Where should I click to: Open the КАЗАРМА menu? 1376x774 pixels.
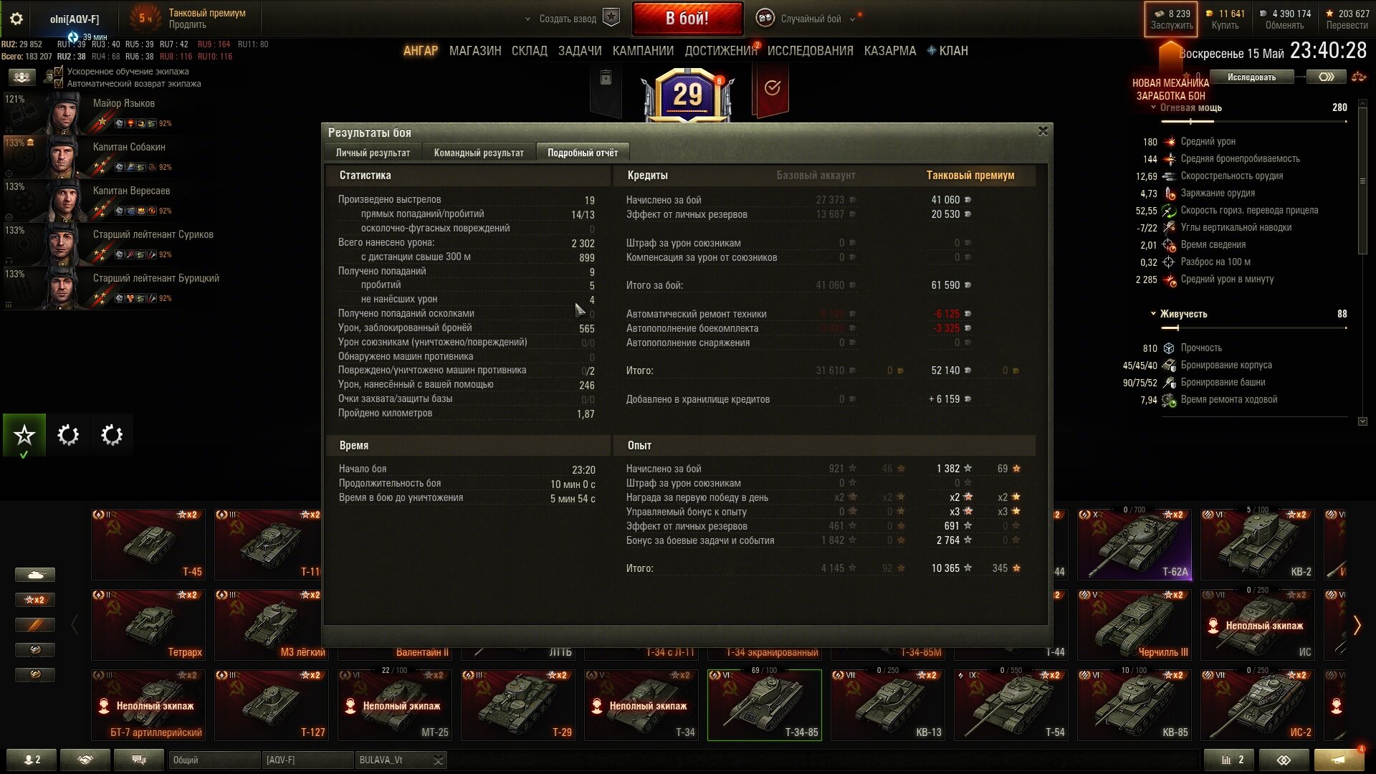pyautogui.click(x=890, y=51)
